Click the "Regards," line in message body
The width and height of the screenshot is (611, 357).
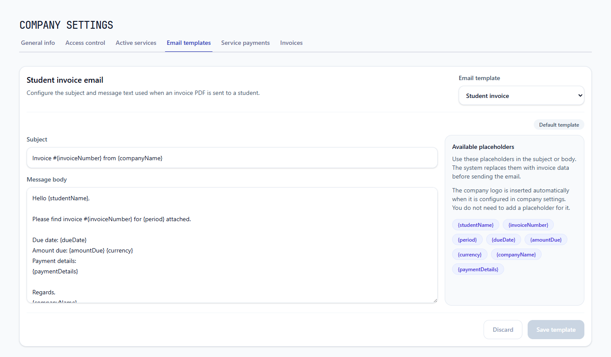point(44,292)
